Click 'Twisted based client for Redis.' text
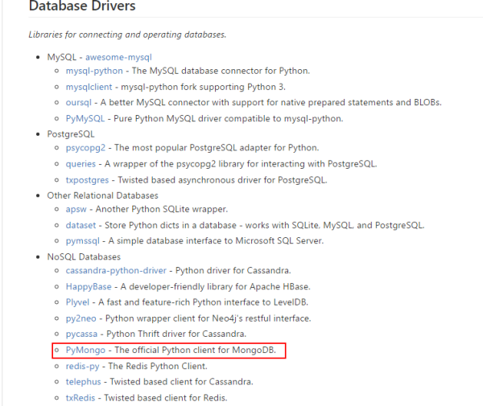This screenshot has width=483, height=406. coord(166,398)
